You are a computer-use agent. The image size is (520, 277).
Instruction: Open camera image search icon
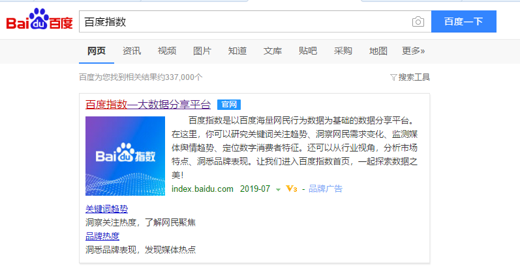pos(418,22)
